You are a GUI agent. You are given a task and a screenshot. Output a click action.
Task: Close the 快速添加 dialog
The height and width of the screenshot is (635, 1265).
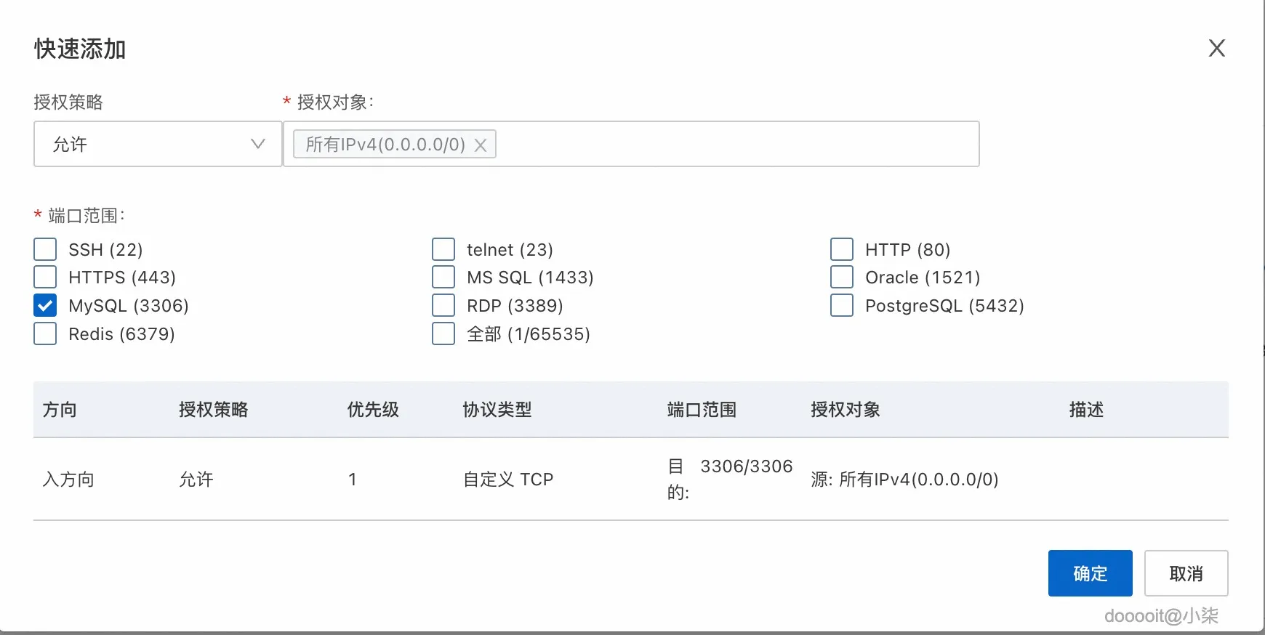coord(1217,48)
